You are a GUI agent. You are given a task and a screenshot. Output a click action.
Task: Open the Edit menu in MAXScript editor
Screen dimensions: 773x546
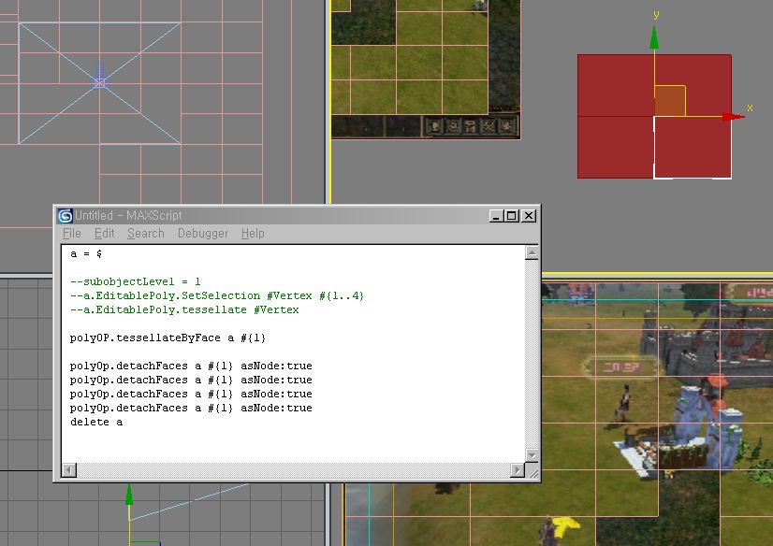pos(104,234)
